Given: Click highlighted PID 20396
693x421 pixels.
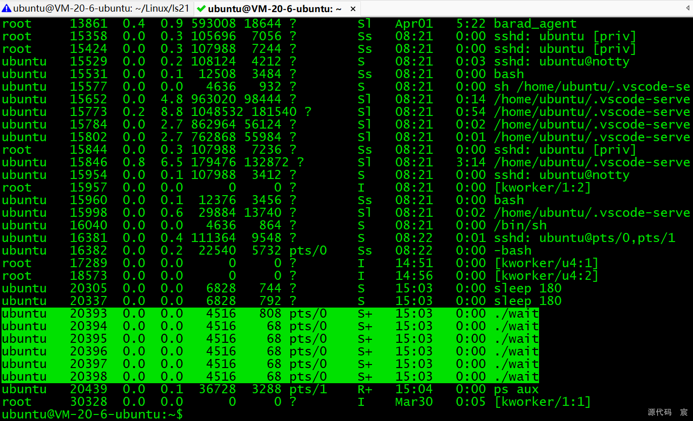Looking at the screenshot, I should 88,351.
